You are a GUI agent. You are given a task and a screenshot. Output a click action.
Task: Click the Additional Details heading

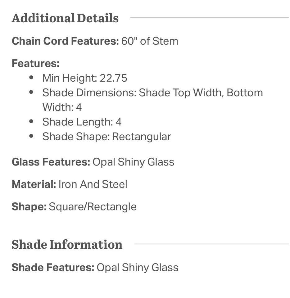pyautogui.click(x=65, y=18)
